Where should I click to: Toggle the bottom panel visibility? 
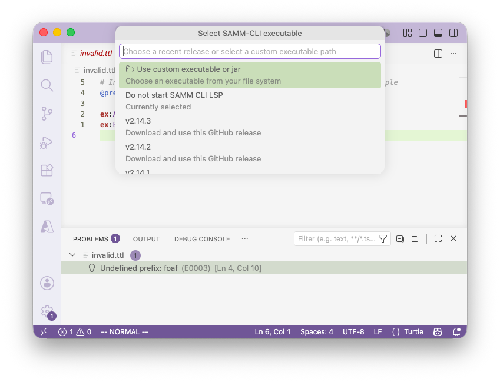438,33
